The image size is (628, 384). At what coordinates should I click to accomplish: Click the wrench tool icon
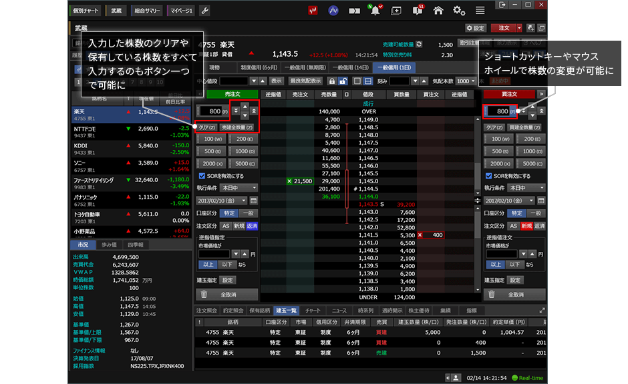point(204,11)
